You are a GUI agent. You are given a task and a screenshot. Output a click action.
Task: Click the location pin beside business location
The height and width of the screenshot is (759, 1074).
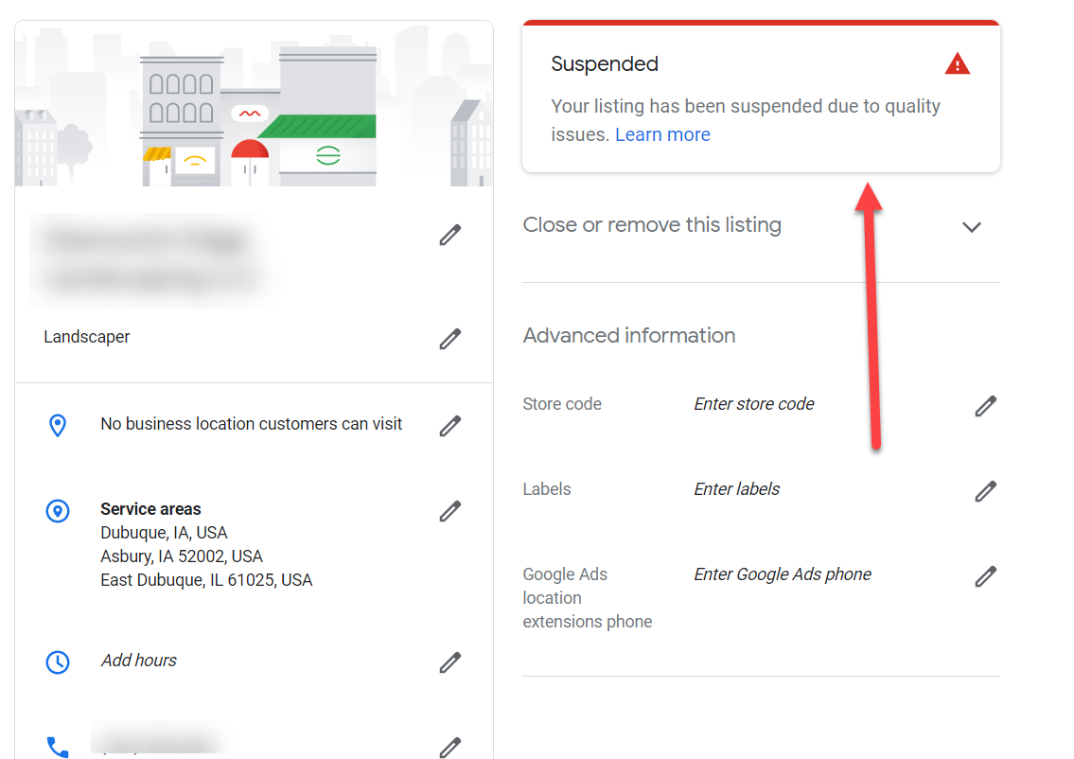tap(58, 425)
